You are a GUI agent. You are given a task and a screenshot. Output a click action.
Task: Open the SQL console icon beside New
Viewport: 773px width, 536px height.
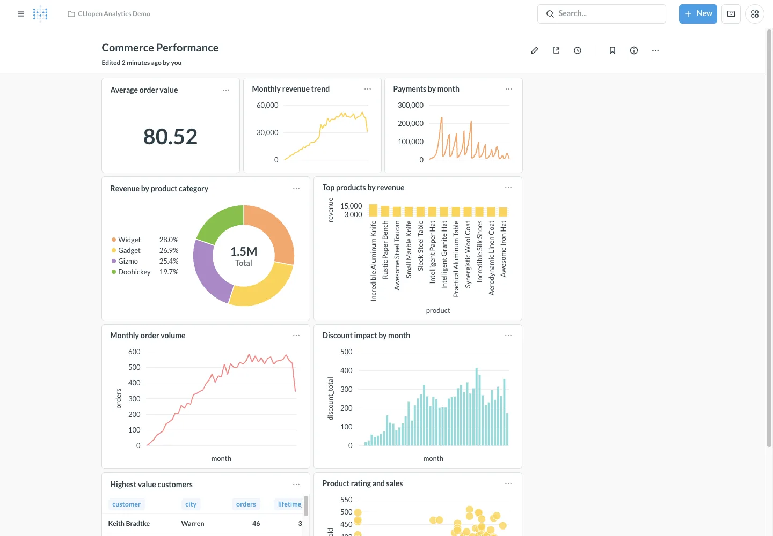tap(731, 14)
